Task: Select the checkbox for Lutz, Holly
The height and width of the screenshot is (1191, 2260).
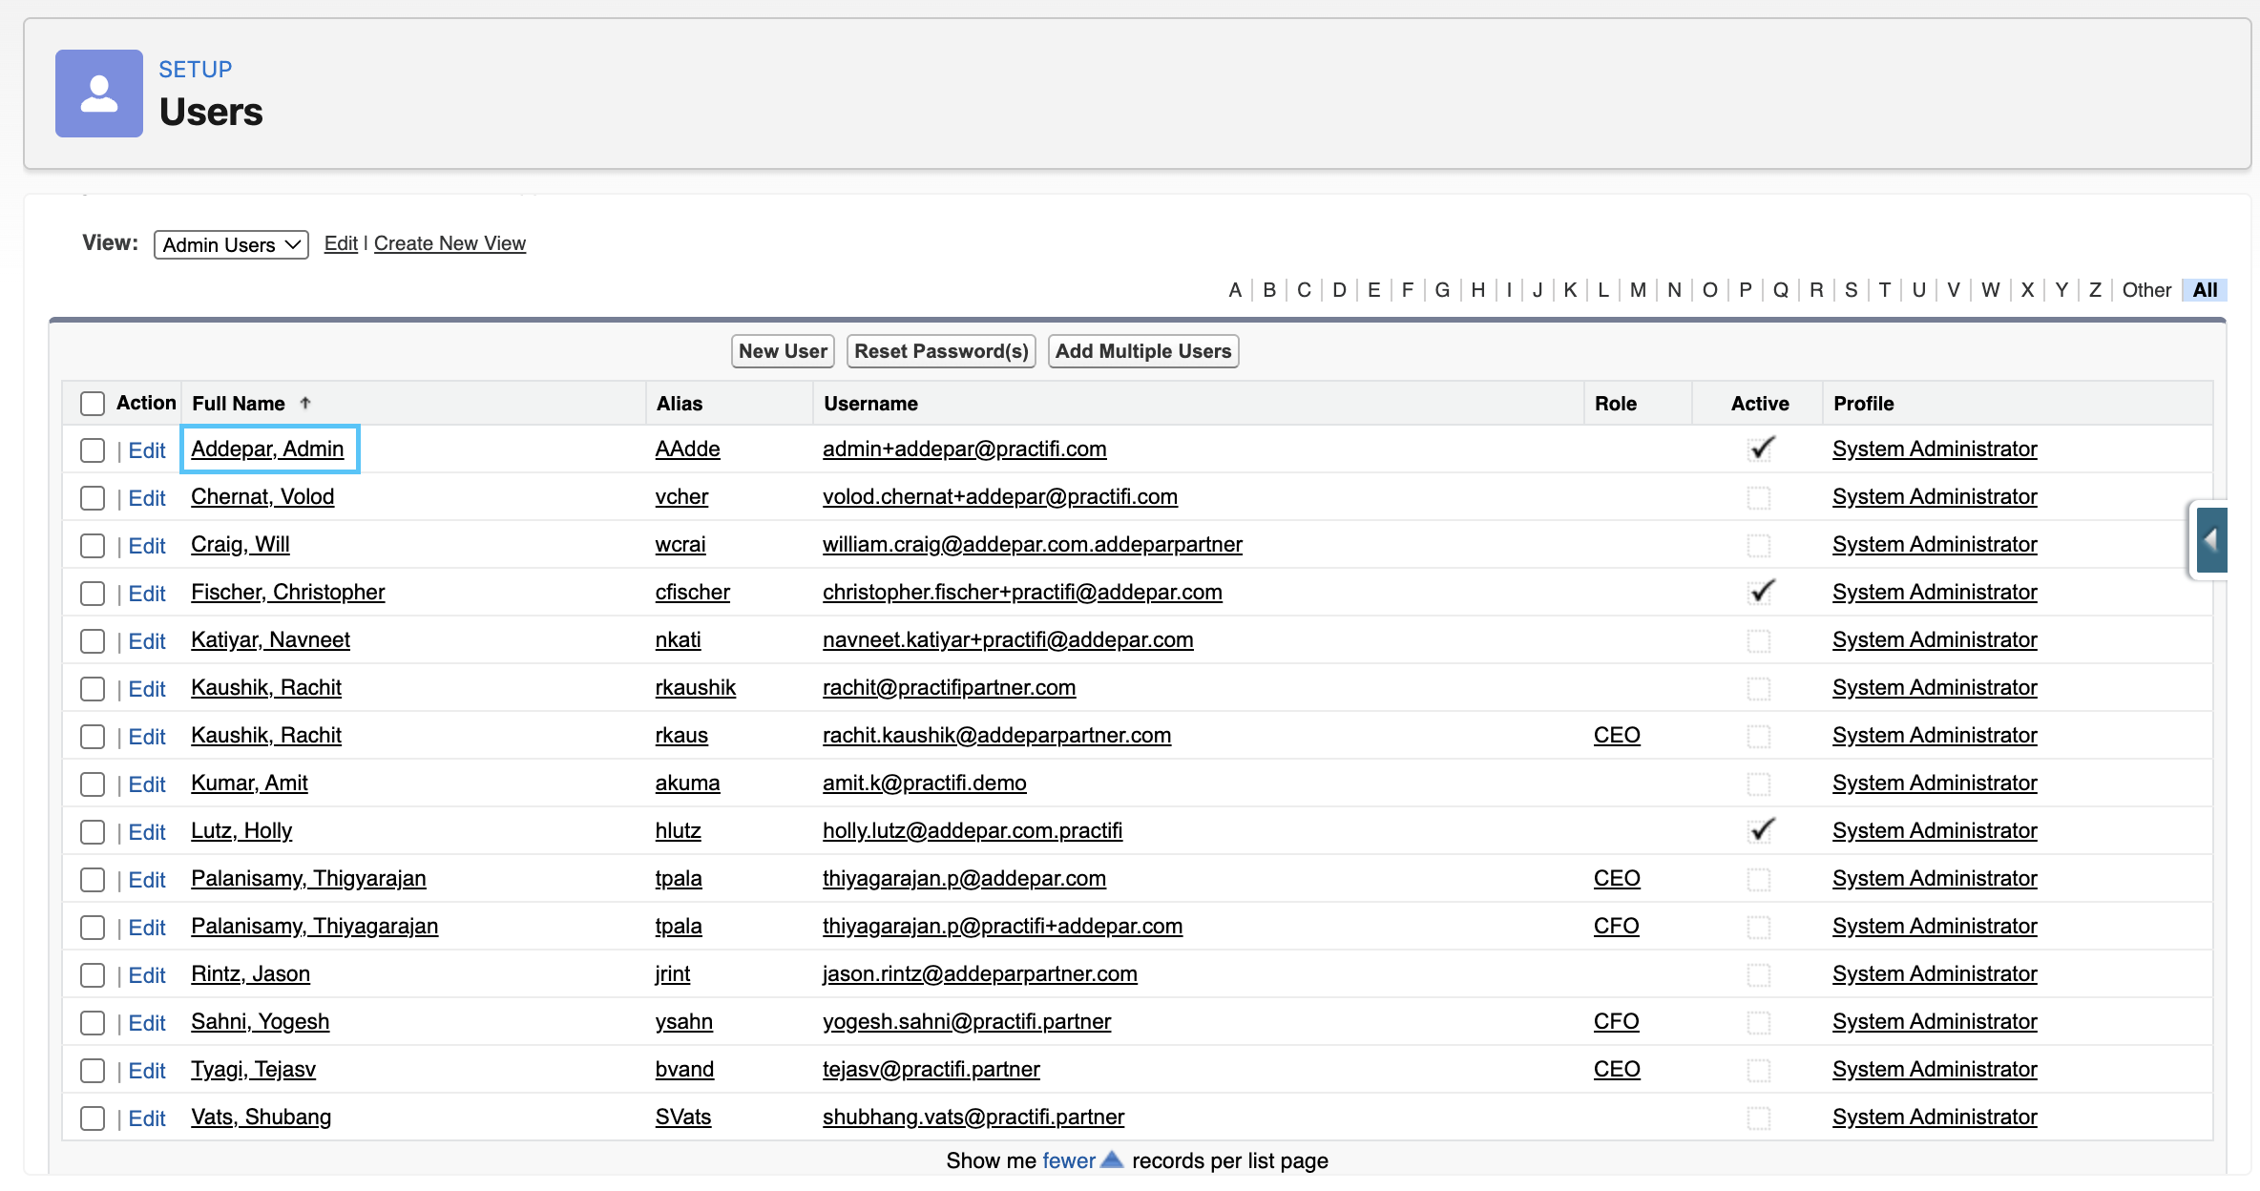Action: 93,832
